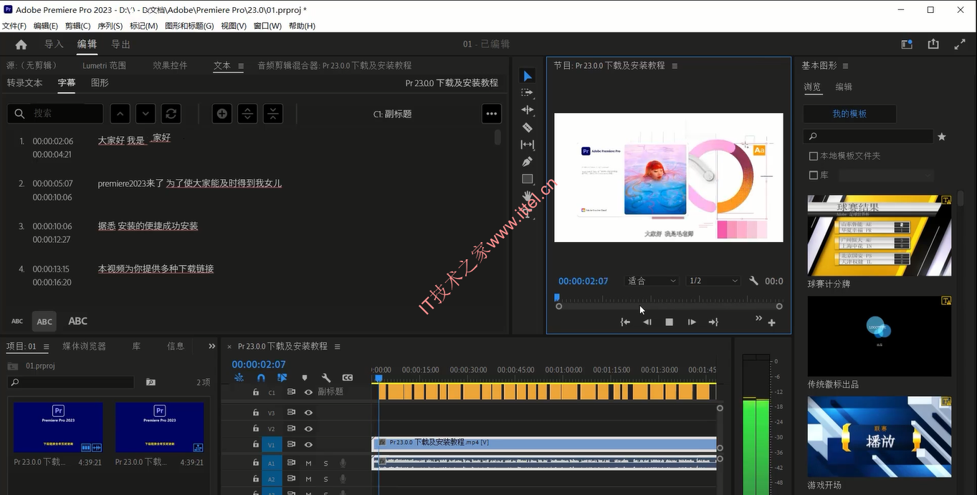Add marker in the timeline

tap(304, 378)
